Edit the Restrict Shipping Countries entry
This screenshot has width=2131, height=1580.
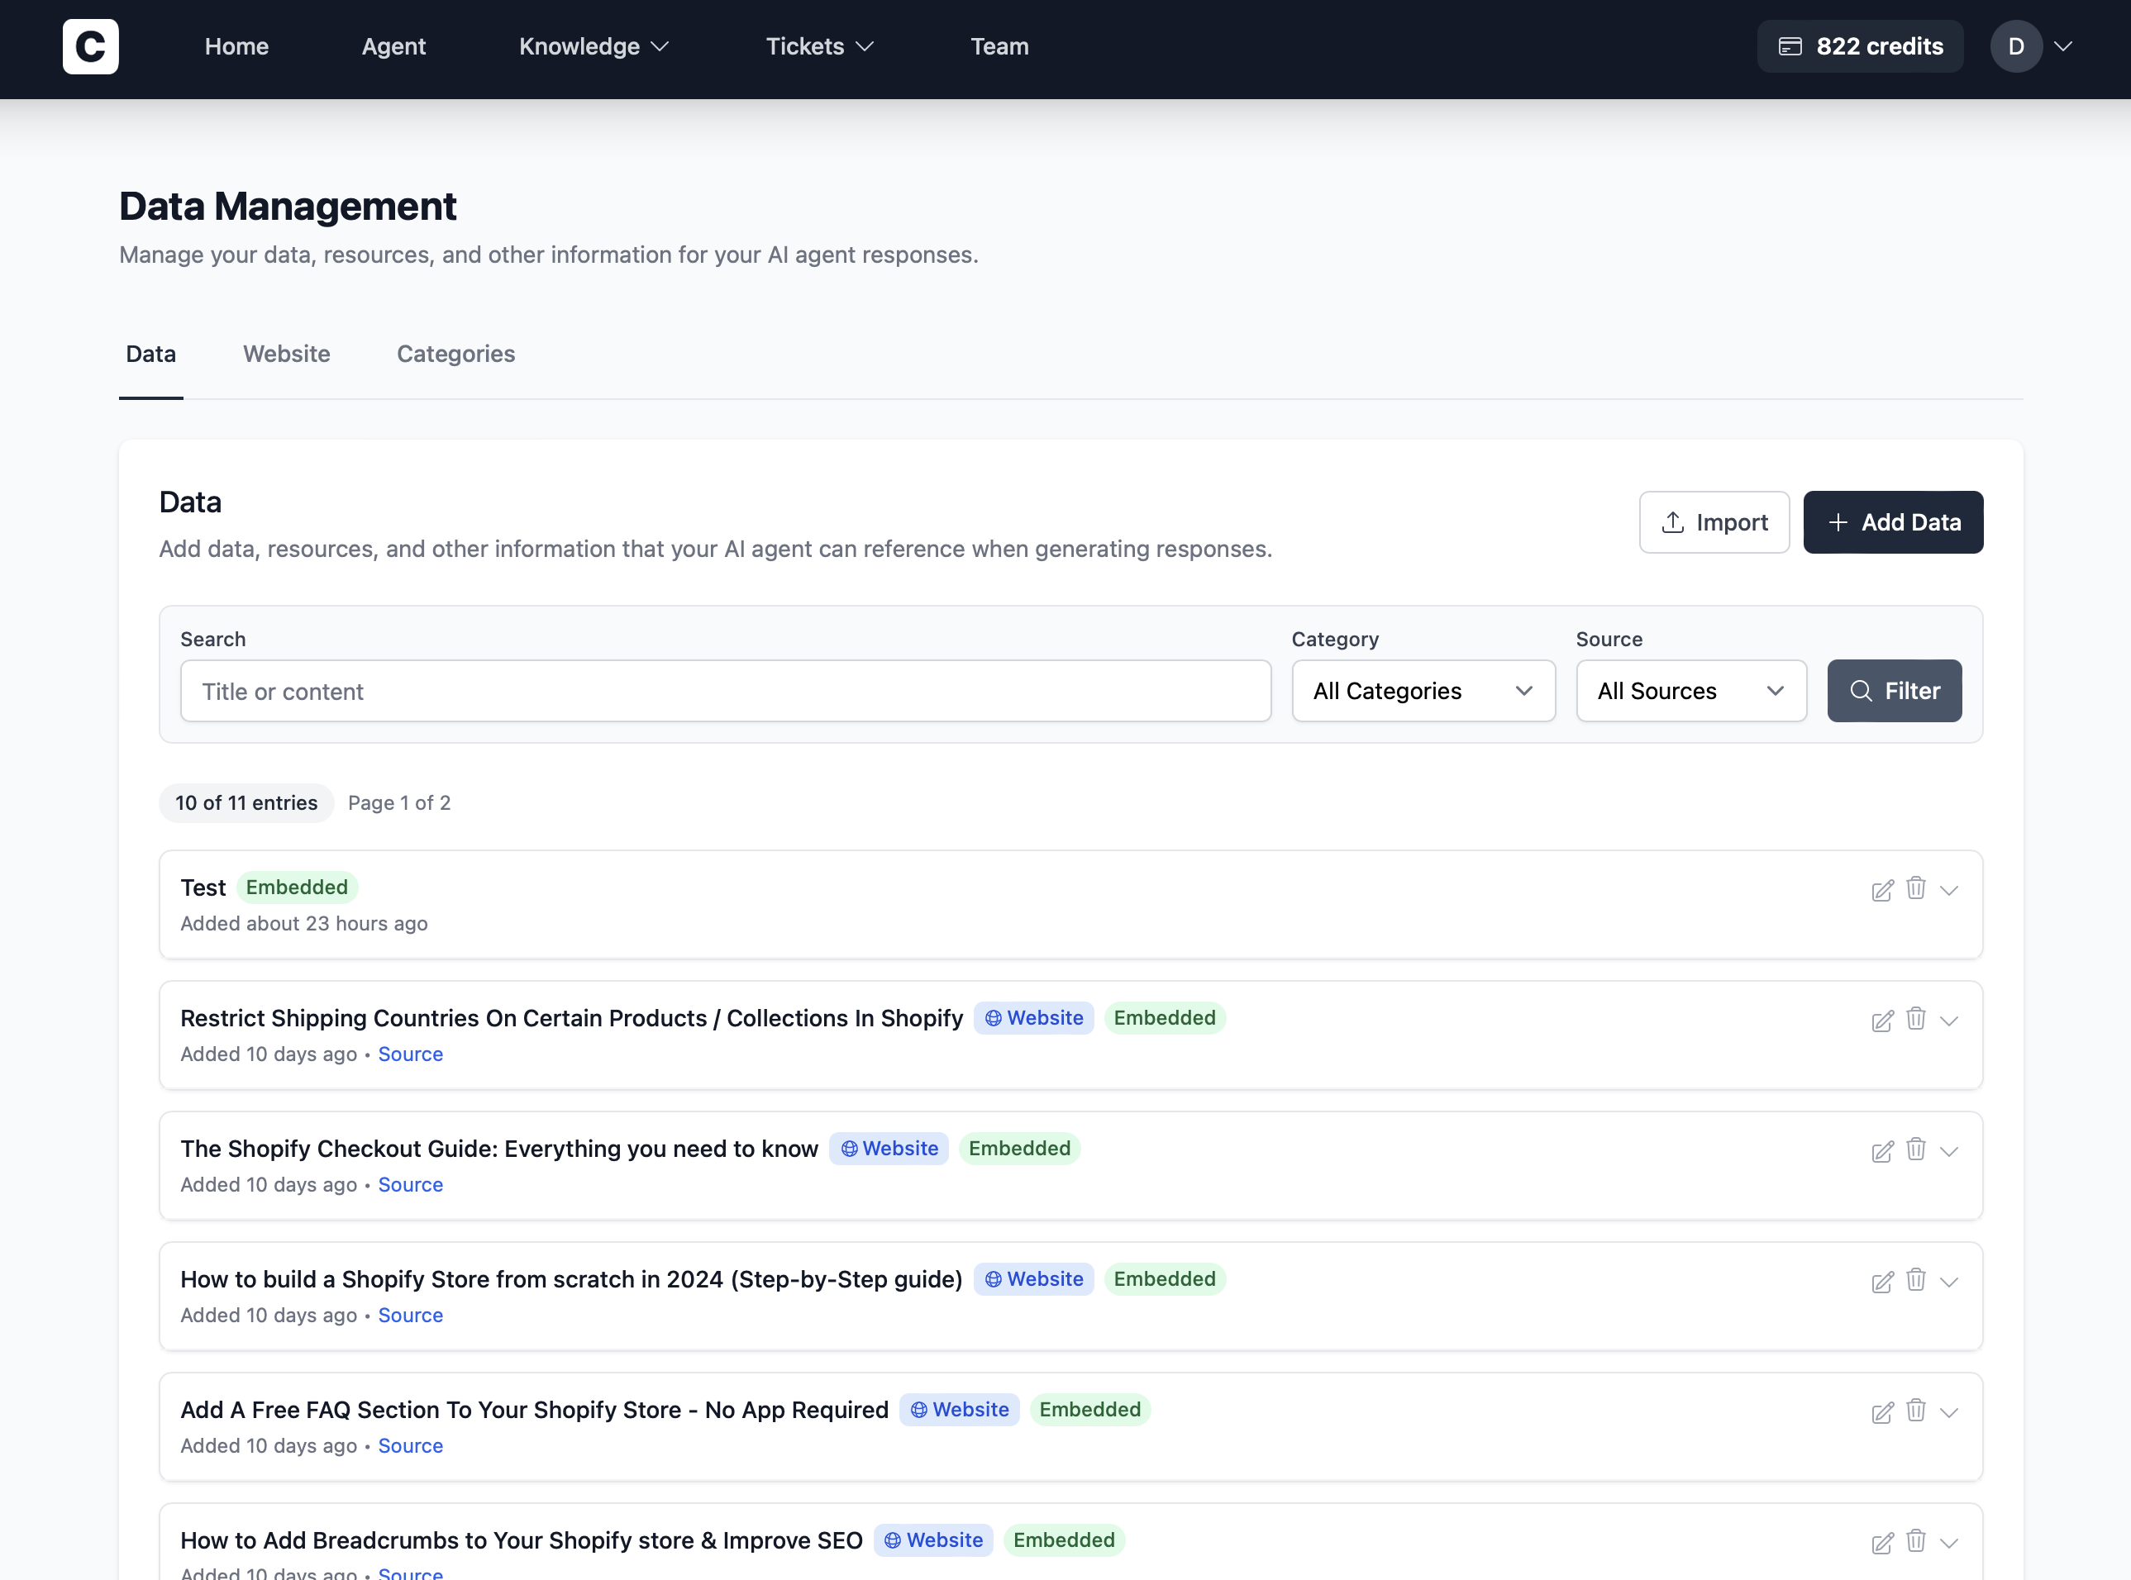(1881, 1021)
